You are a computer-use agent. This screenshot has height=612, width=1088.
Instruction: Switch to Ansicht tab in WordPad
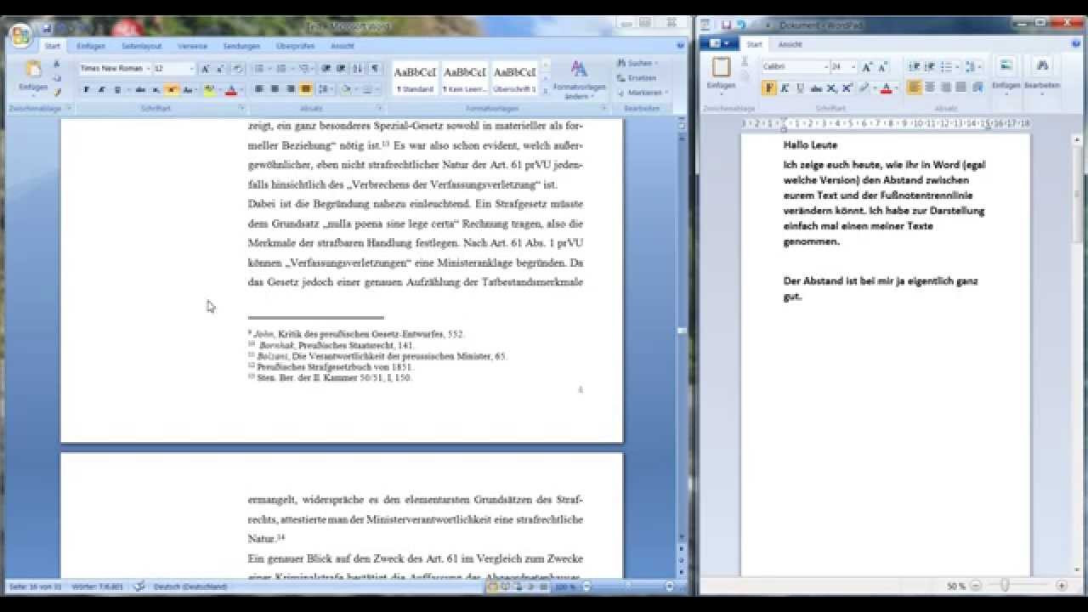click(790, 44)
